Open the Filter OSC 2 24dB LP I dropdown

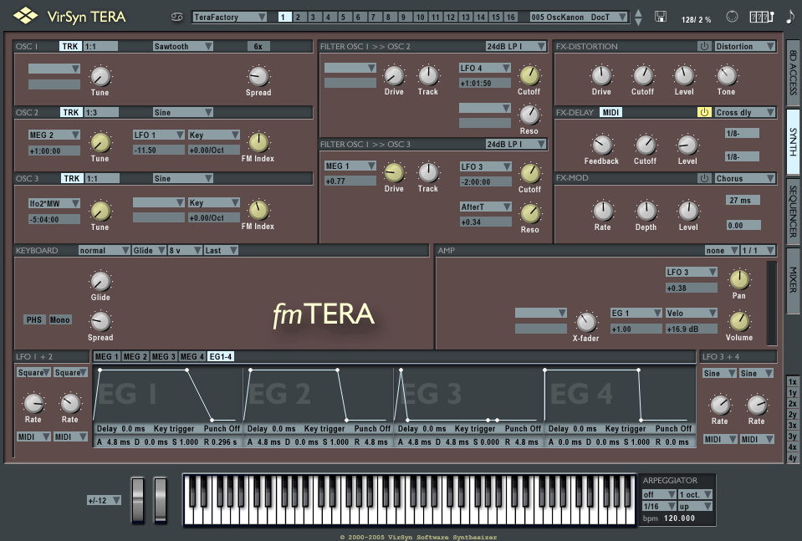(515, 46)
